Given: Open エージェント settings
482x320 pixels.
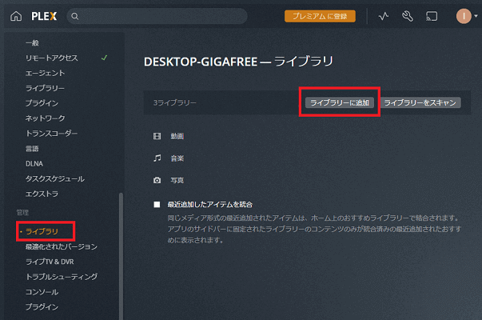Looking at the screenshot, I should [x=46, y=73].
